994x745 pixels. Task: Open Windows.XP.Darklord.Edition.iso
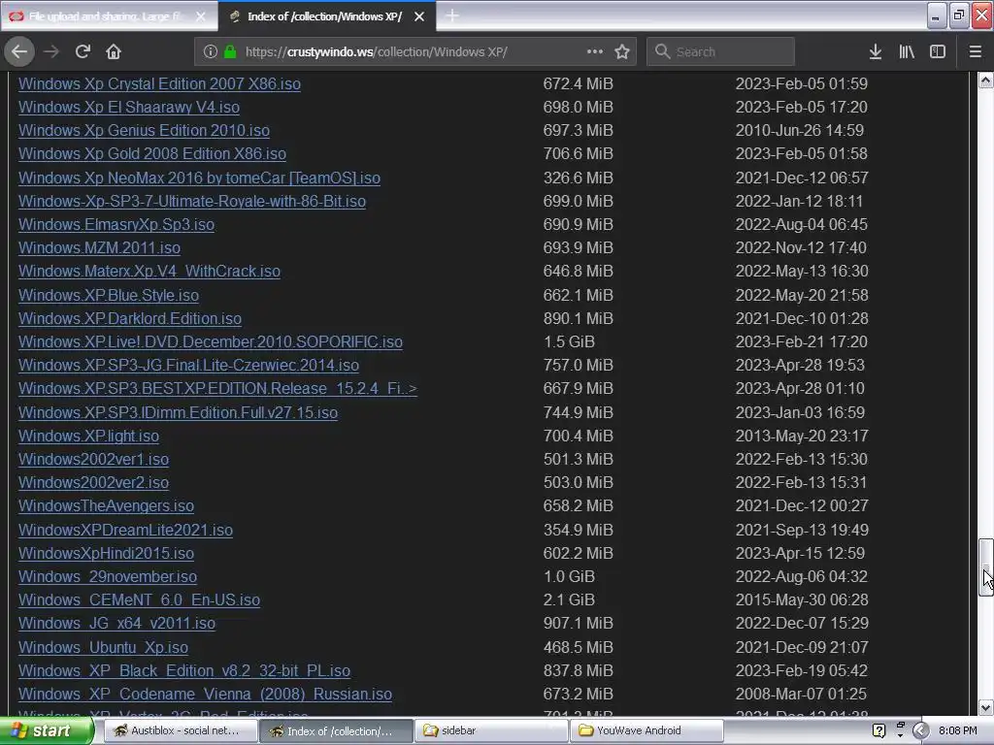[x=130, y=318]
